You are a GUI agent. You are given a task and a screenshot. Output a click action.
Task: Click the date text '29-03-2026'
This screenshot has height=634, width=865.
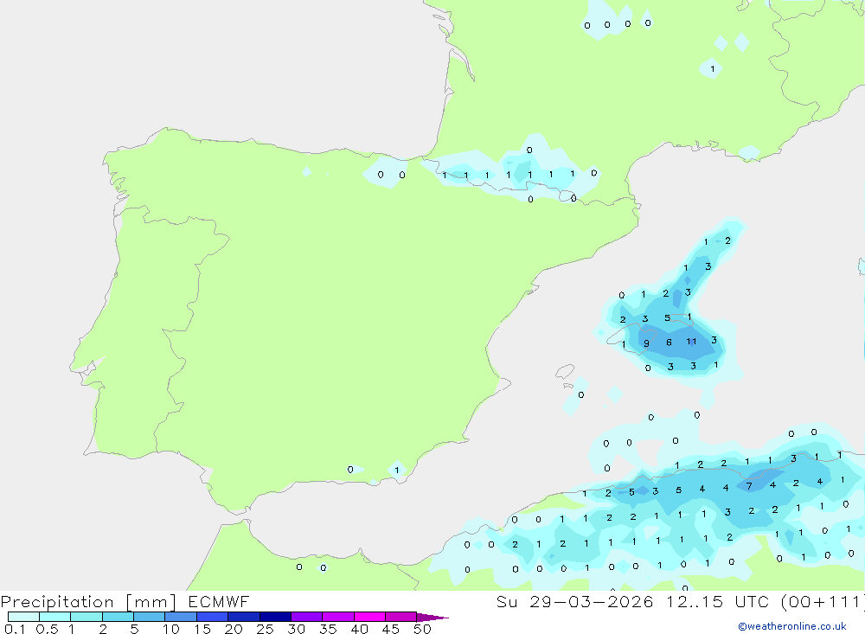(592, 601)
